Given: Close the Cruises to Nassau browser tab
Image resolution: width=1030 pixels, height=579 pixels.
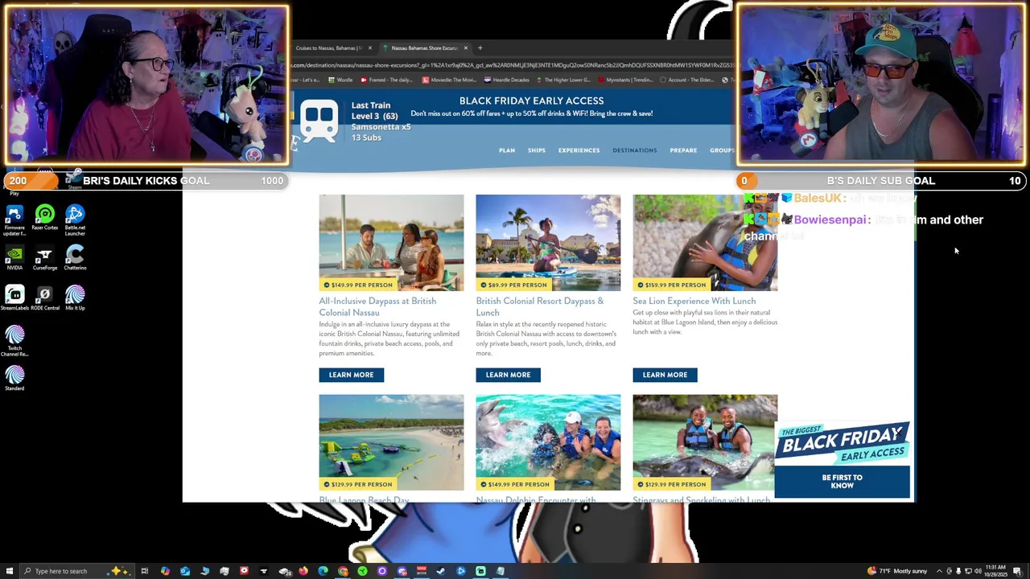Looking at the screenshot, I should click(x=370, y=47).
